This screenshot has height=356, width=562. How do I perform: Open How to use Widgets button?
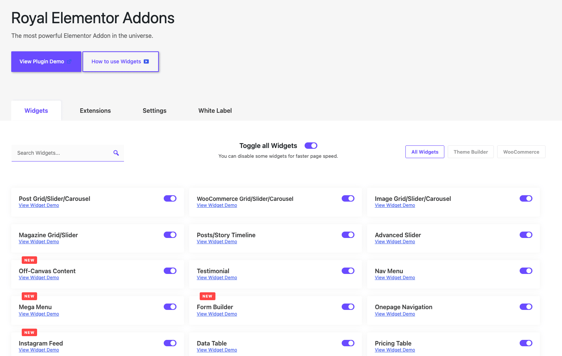(121, 61)
